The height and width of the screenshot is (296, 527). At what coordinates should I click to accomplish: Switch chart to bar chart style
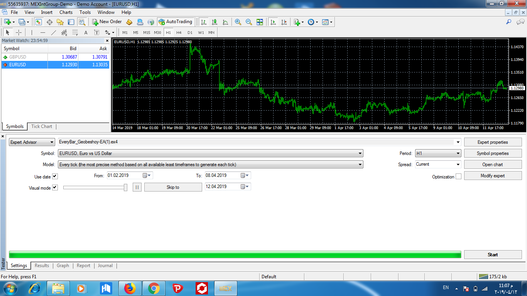204,22
